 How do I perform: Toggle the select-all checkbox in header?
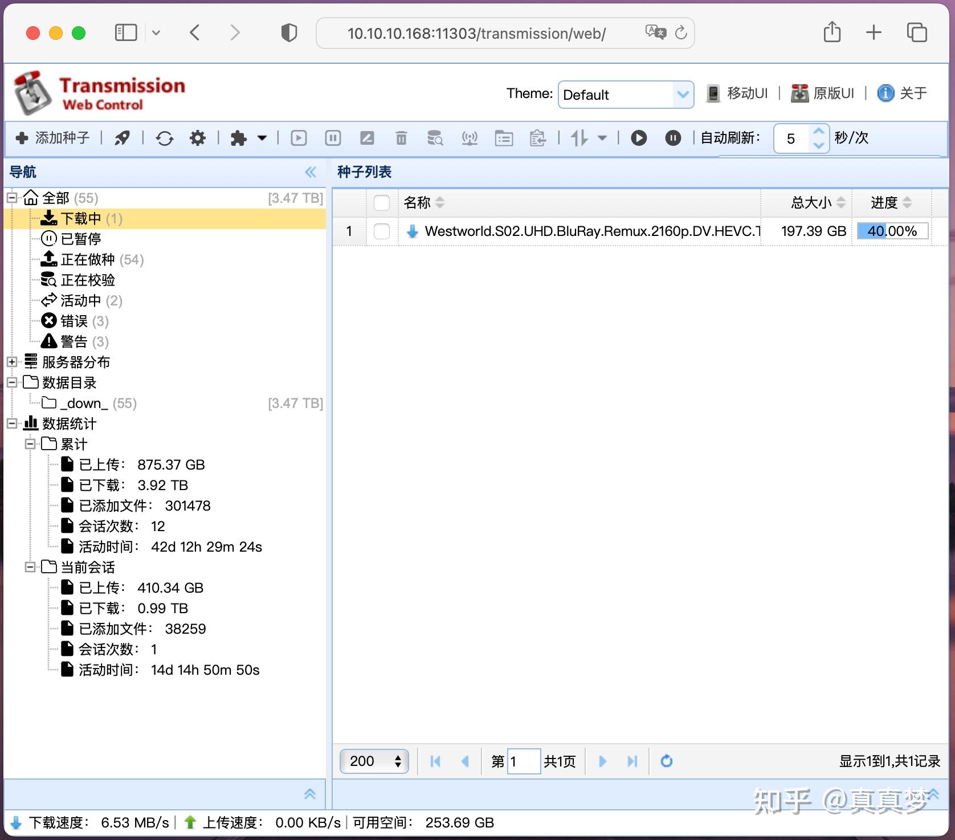382,203
